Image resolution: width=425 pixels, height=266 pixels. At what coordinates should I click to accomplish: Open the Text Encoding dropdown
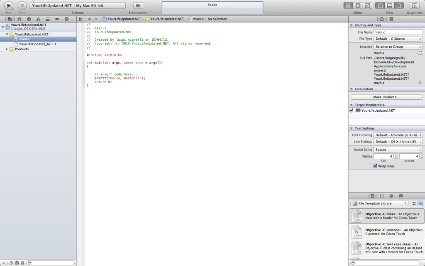(398, 135)
